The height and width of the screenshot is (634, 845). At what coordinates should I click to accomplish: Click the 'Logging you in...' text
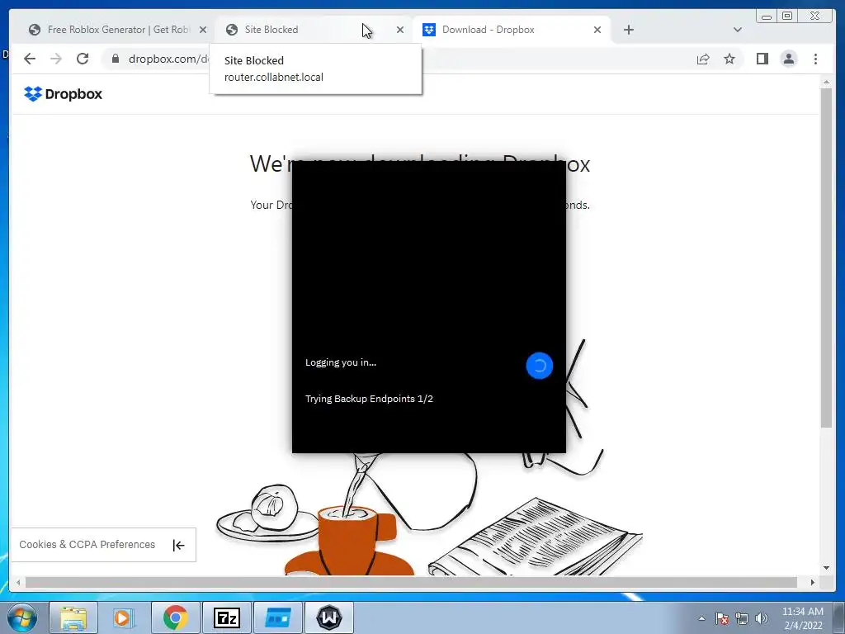(x=341, y=362)
